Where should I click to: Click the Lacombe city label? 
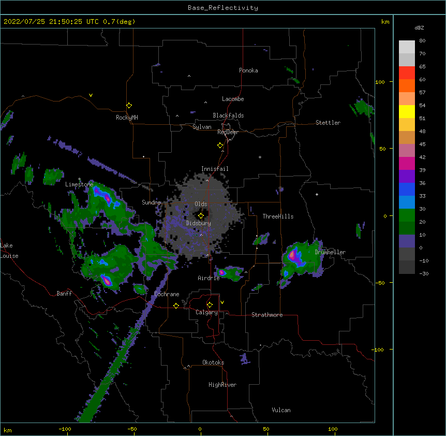233,99
